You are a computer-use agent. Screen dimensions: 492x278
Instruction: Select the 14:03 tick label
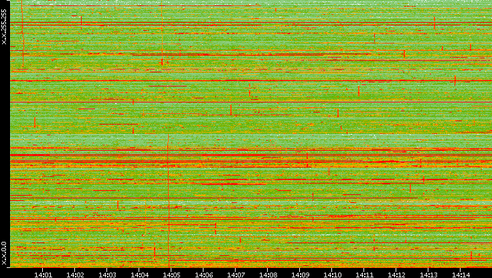[x=107, y=275]
